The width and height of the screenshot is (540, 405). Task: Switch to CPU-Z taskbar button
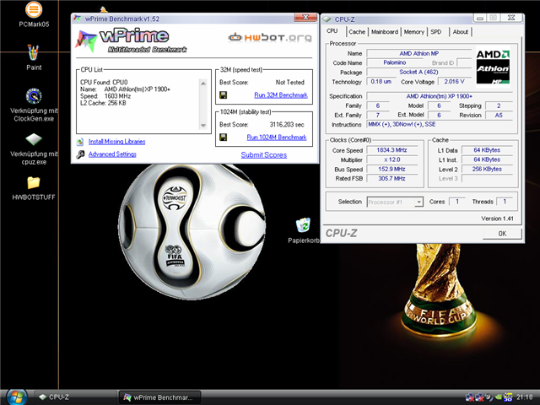[75, 397]
